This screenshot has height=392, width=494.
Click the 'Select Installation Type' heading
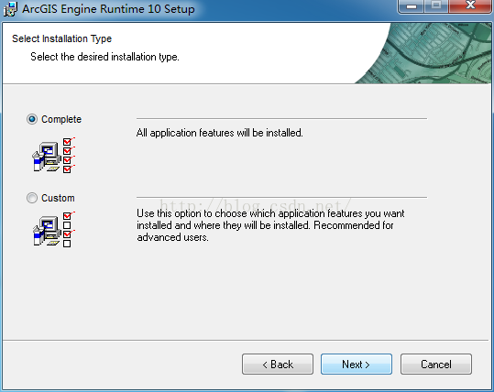point(61,38)
